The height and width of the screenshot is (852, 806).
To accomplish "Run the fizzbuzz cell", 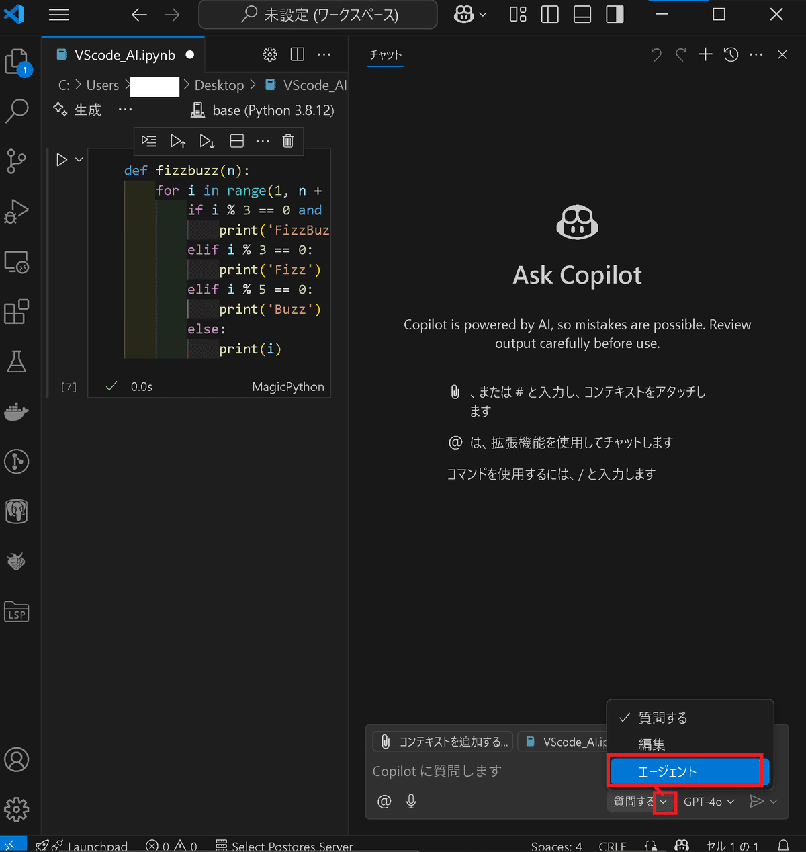I will pyautogui.click(x=62, y=160).
